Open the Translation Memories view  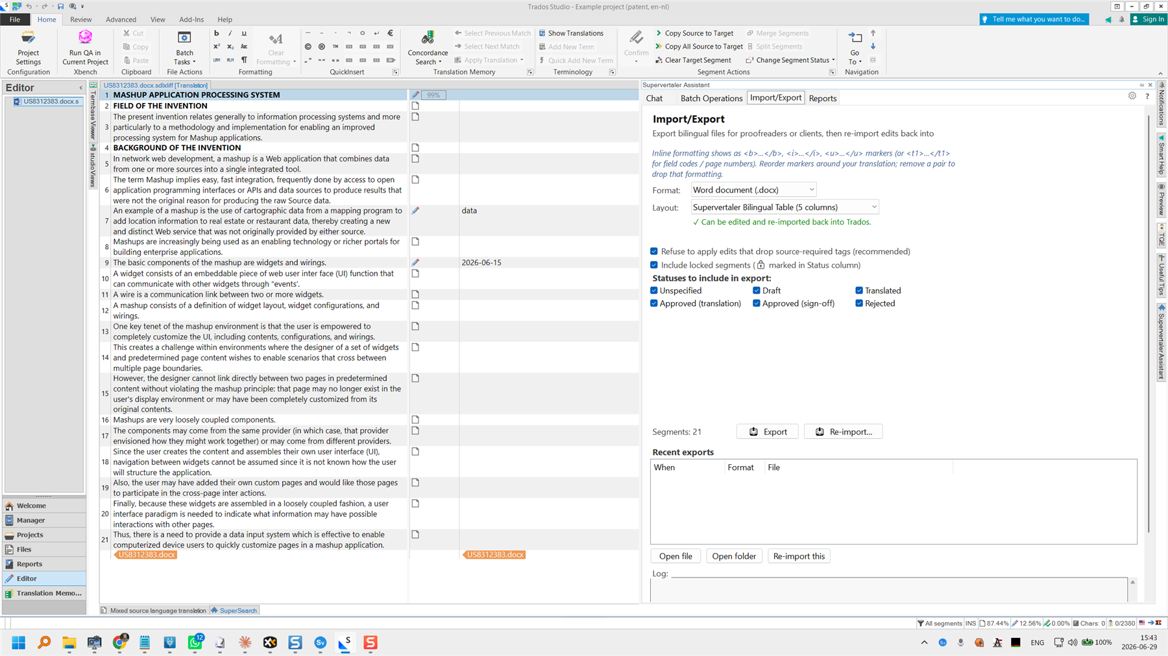[x=44, y=593]
